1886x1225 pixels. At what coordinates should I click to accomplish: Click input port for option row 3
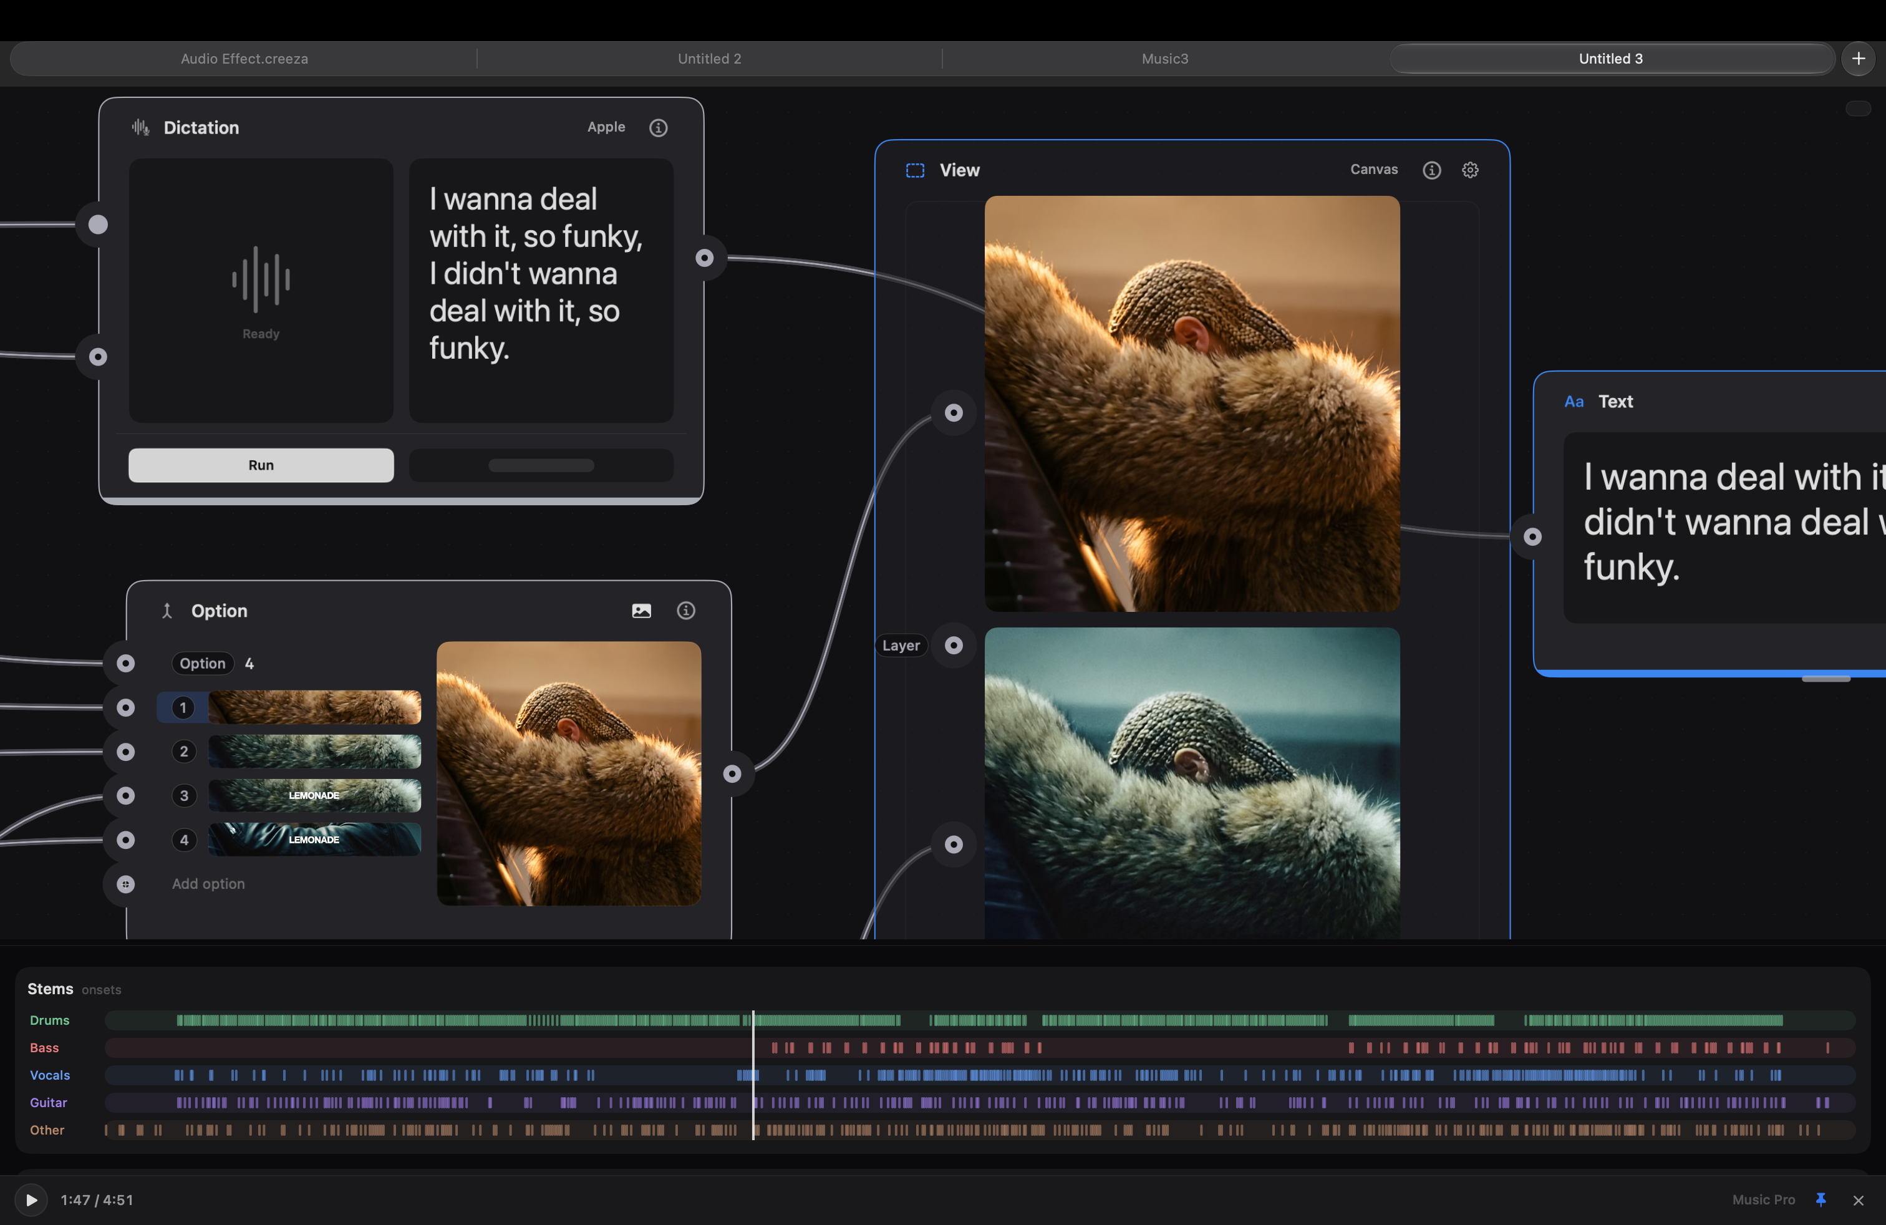125,795
